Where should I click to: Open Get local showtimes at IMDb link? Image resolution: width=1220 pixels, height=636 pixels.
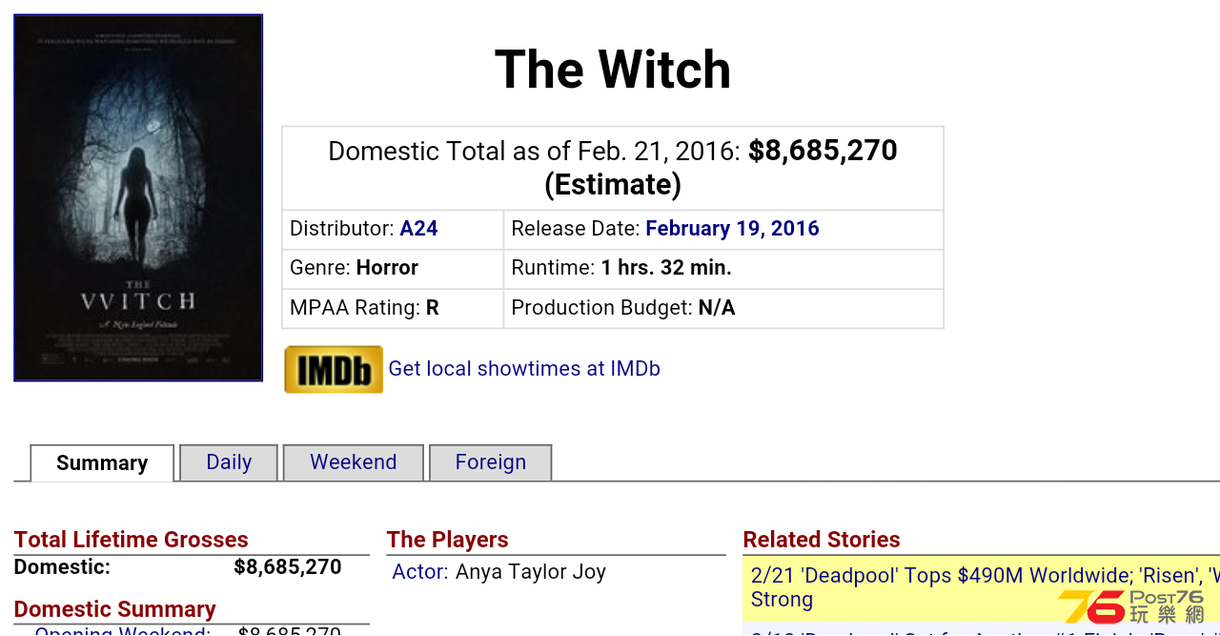(x=524, y=369)
